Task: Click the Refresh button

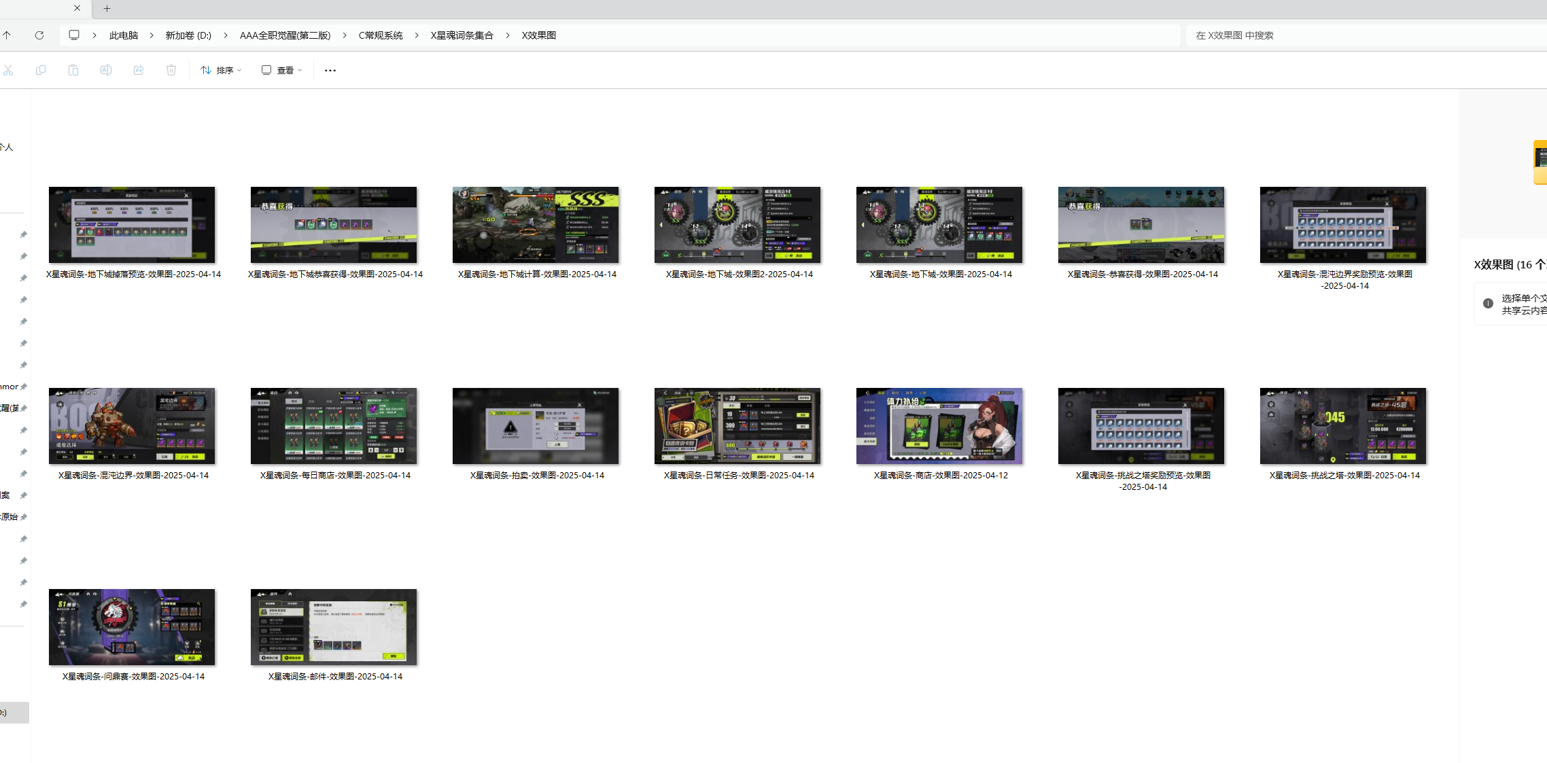Action: (39, 35)
